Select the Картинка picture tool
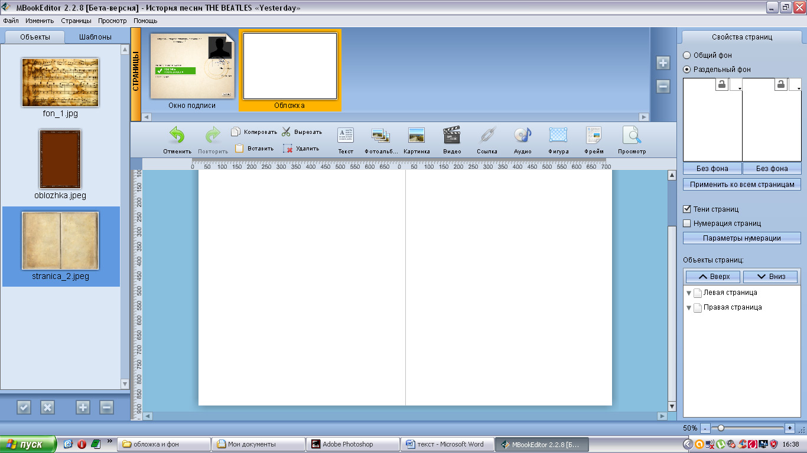Screen dimensions: 807x453 416,136
